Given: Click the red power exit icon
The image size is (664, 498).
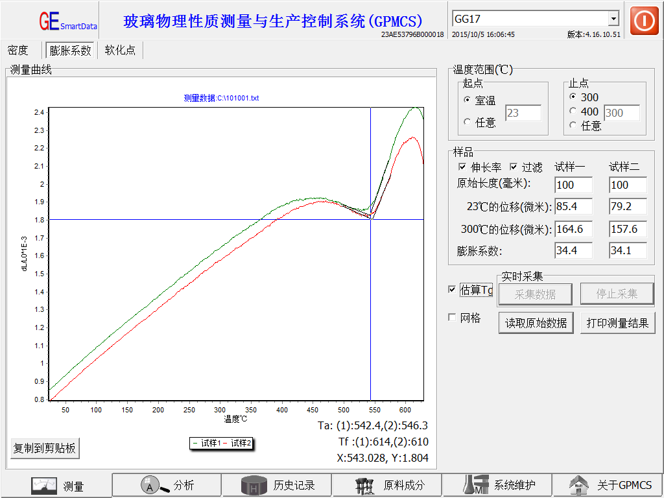Looking at the screenshot, I should (644, 20).
